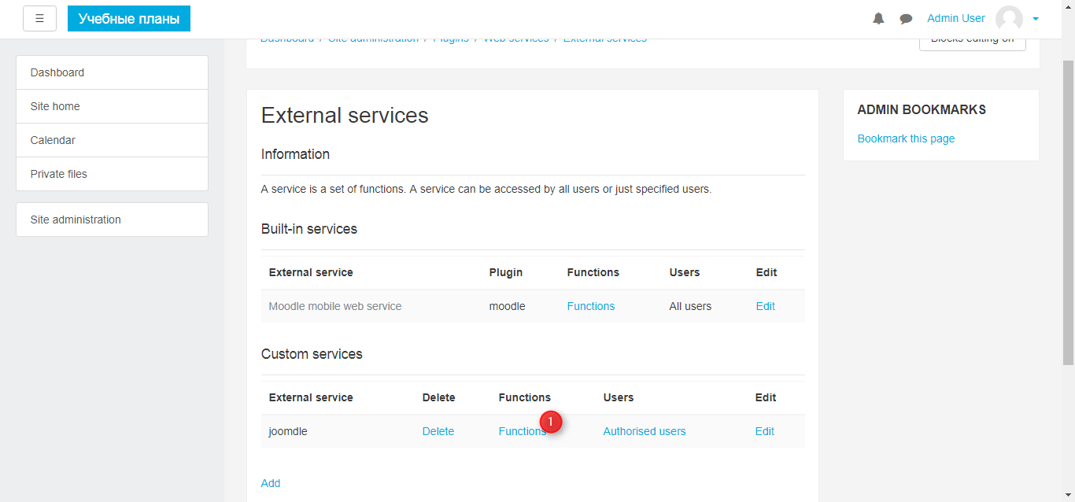Edit the joomdle custom service

[764, 431]
